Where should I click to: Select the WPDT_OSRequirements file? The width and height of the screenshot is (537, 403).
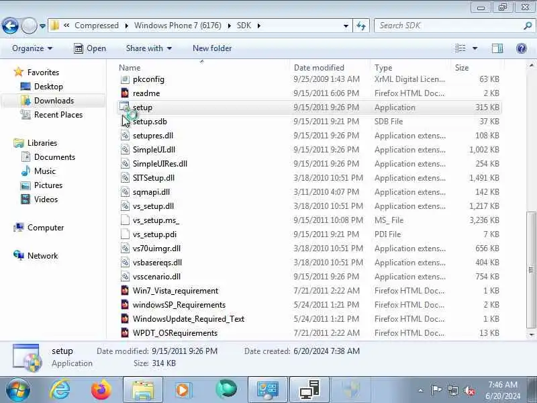pyautogui.click(x=175, y=333)
